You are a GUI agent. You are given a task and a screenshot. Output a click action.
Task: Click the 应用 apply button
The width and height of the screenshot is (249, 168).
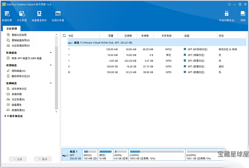tap(18, 159)
